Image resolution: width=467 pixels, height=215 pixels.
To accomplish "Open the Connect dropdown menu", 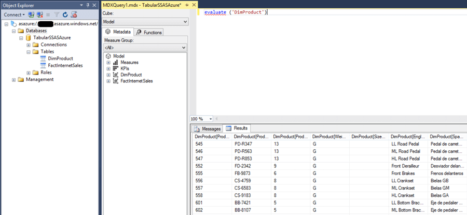I will tap(23, 15).
